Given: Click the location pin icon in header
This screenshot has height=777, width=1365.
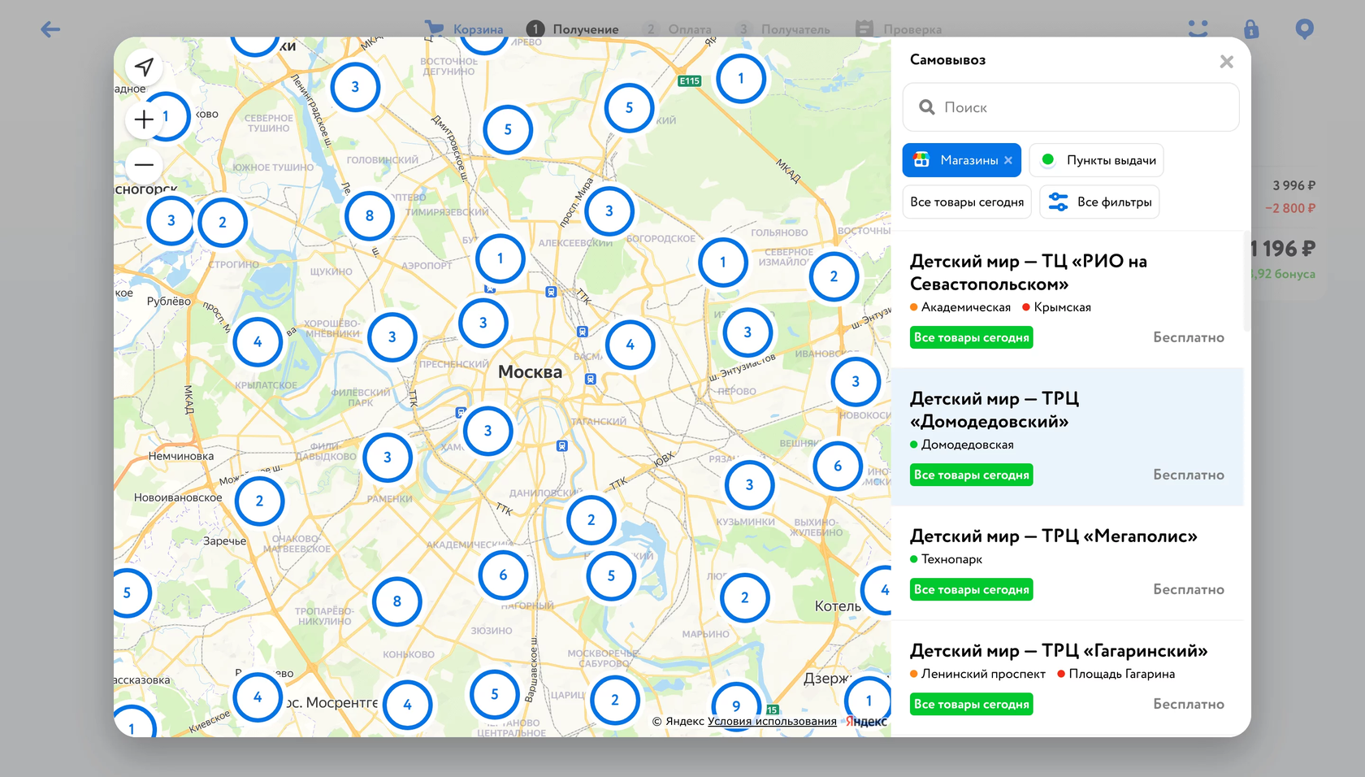Looking at the screenshot, I should [x=1304, y=29].
